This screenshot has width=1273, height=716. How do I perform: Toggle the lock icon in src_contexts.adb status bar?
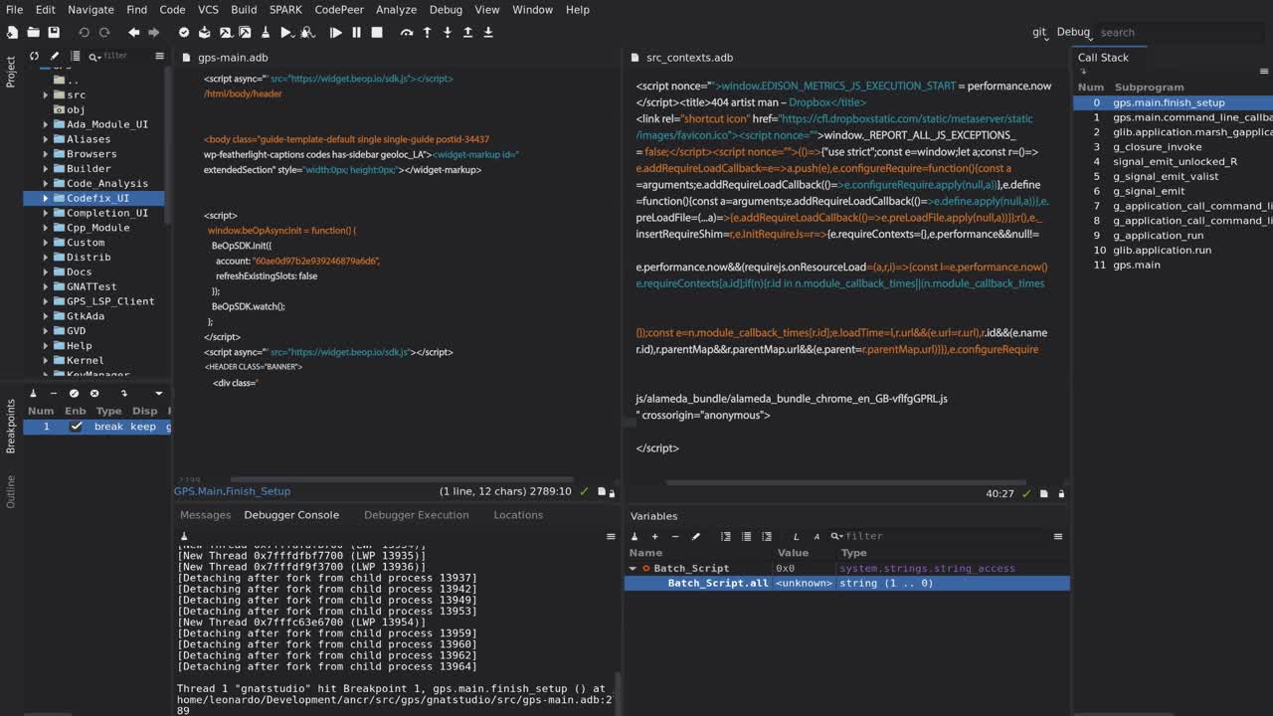tap(1061, 493)
